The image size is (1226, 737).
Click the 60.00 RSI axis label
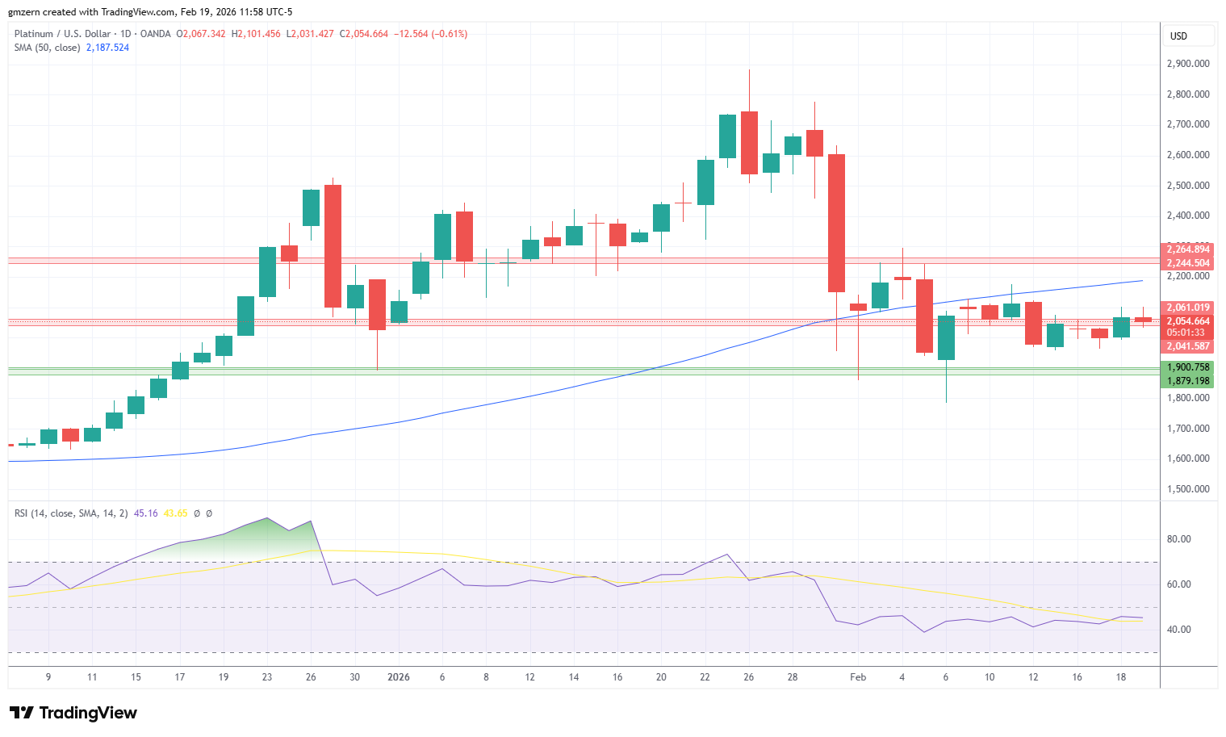point(1179,584)
